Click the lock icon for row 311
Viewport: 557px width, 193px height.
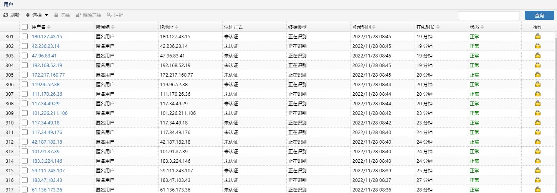(538, 132)
